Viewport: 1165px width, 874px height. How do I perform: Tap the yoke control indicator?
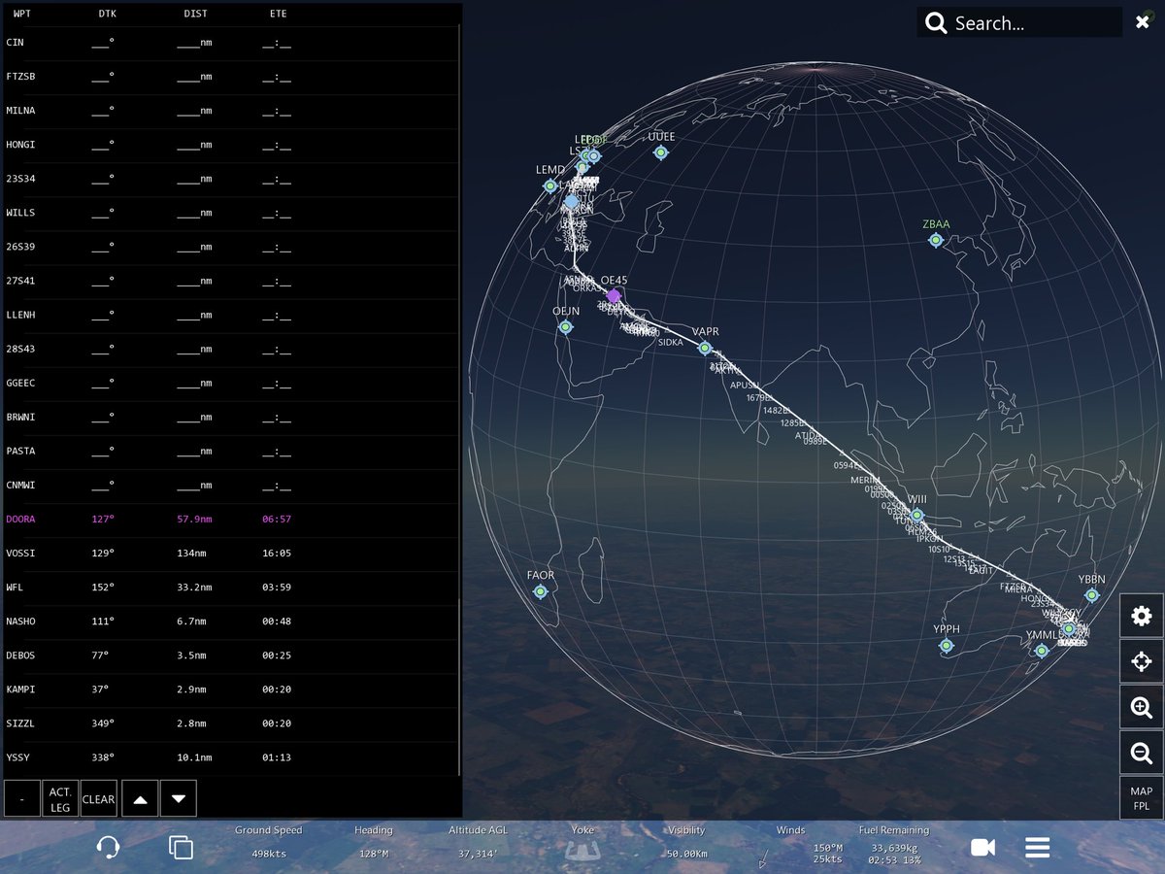click(x=582, y=851)
